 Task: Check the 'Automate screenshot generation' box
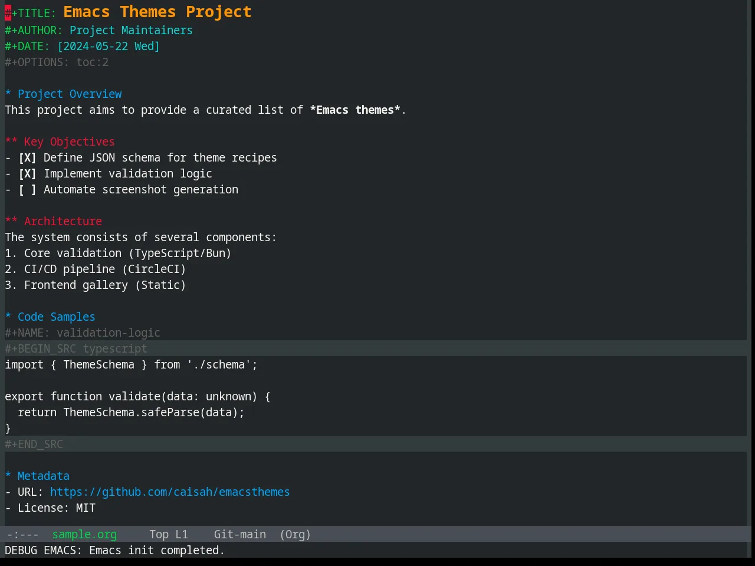point(27,189)
